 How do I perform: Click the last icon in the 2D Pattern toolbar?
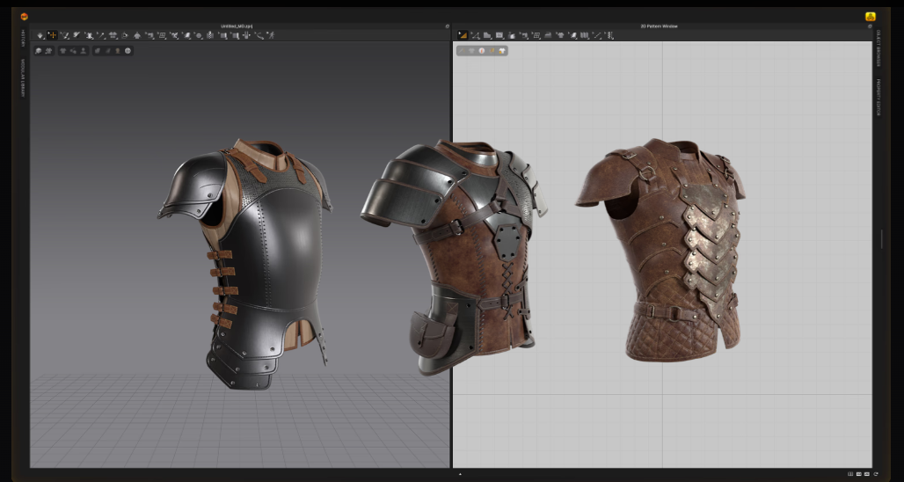pos(609,35)
